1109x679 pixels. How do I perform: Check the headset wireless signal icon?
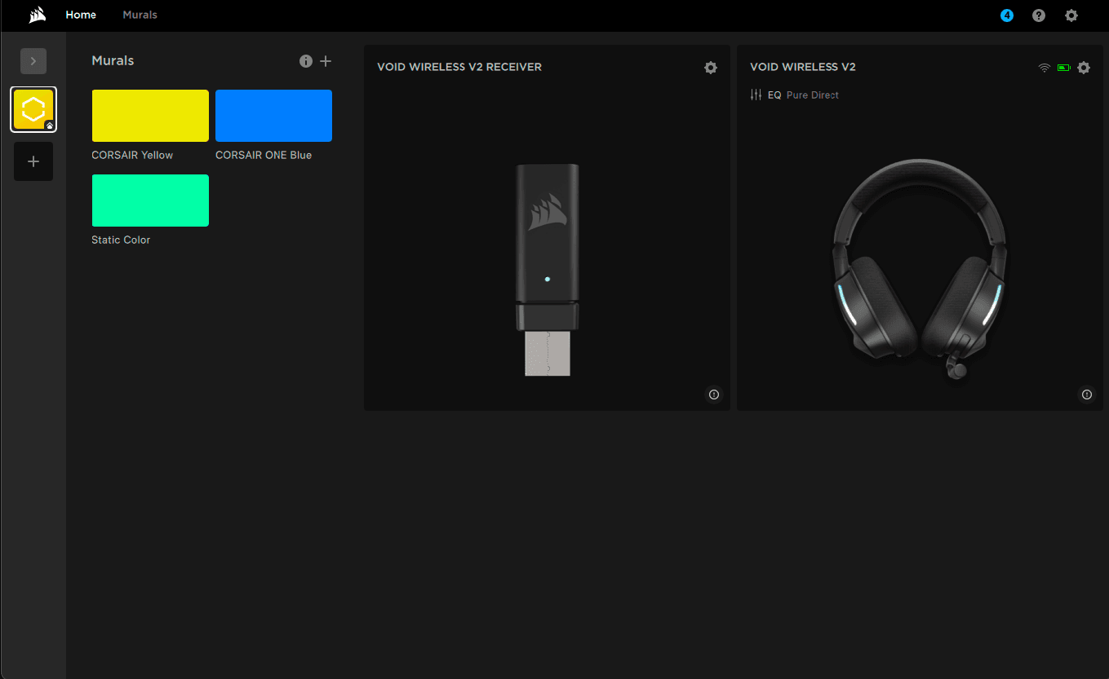pos(1045,68)
